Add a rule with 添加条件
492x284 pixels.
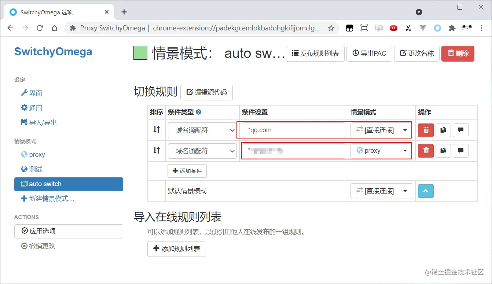(x=187, y=171)
